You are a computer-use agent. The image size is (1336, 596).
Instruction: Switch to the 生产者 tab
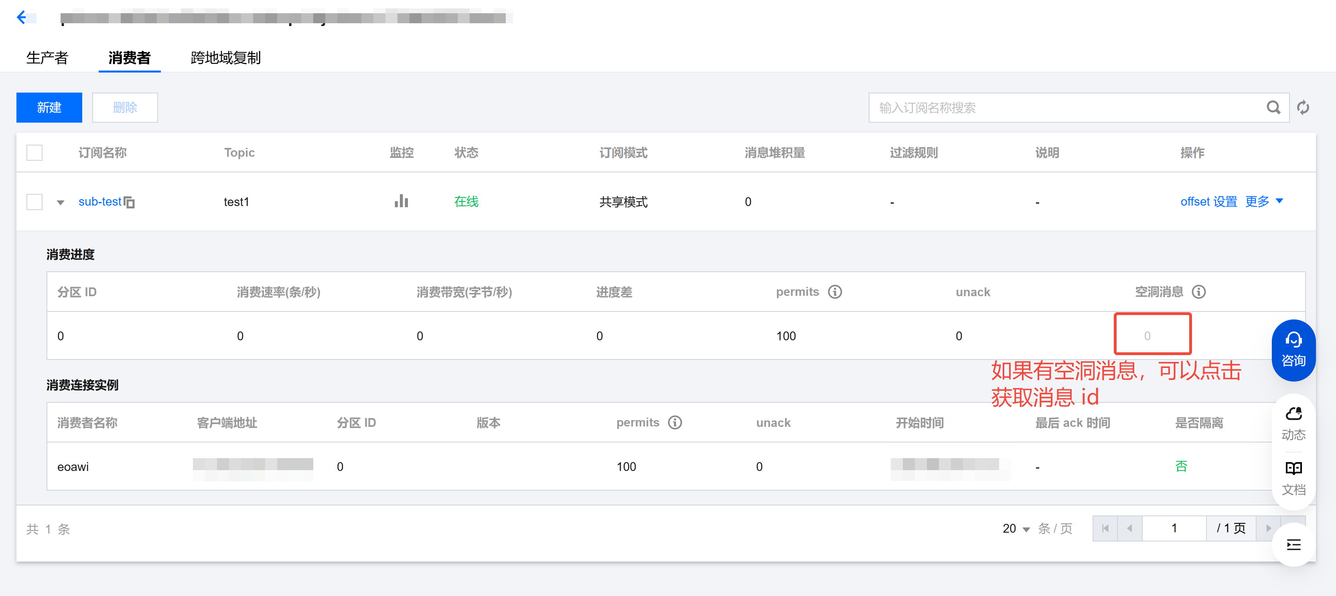click(47, 58)
